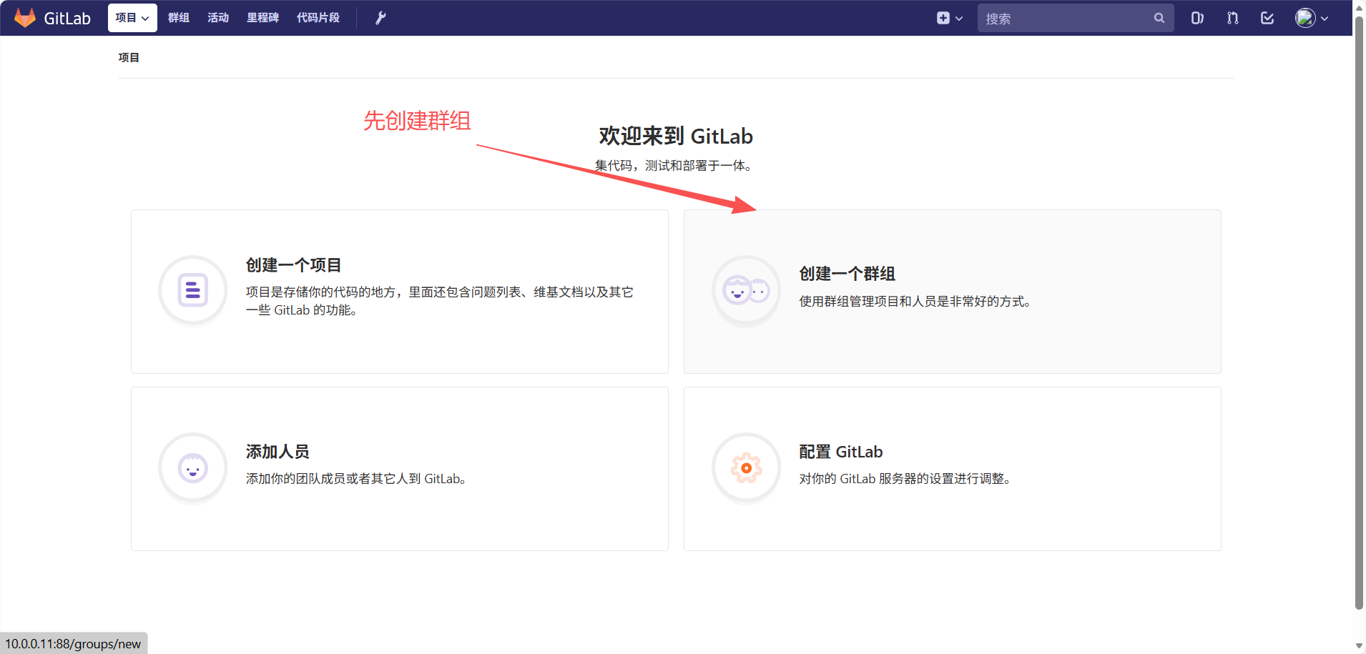Click the 欢迎来到 GitLab heading
The height and width of the screenshot is (654, 1366).
coord(676,136)
